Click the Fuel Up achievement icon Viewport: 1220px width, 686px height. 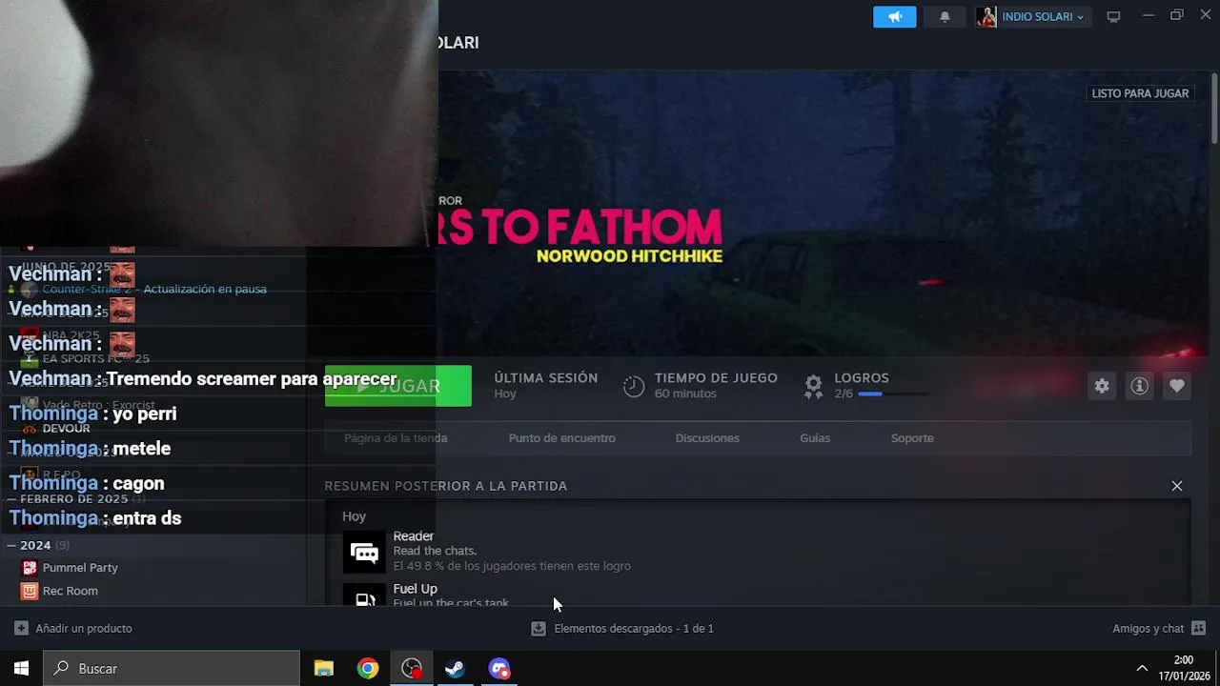(364, 595)
